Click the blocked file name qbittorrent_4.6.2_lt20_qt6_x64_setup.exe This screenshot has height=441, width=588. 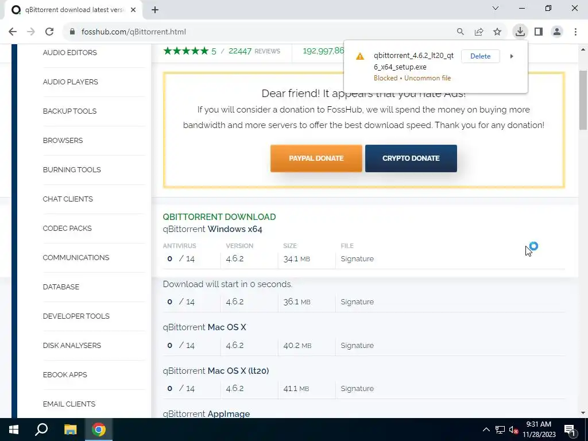coord(413,61)
